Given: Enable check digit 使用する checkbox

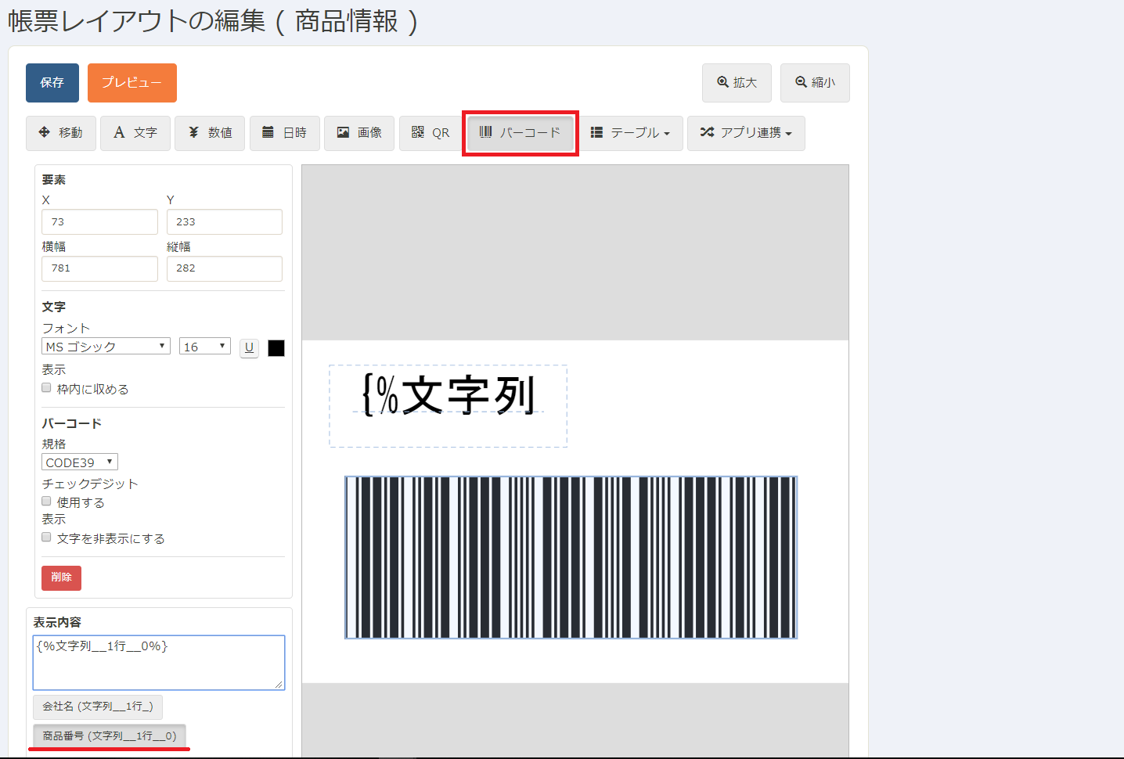Looking at the screenshot, I should 46,502.
